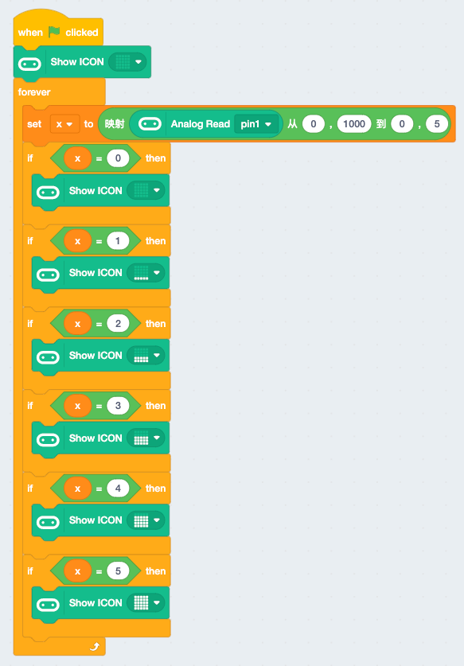Click the value 3 in the if condition
Screen dimensions: 464x666
(118, 406)
